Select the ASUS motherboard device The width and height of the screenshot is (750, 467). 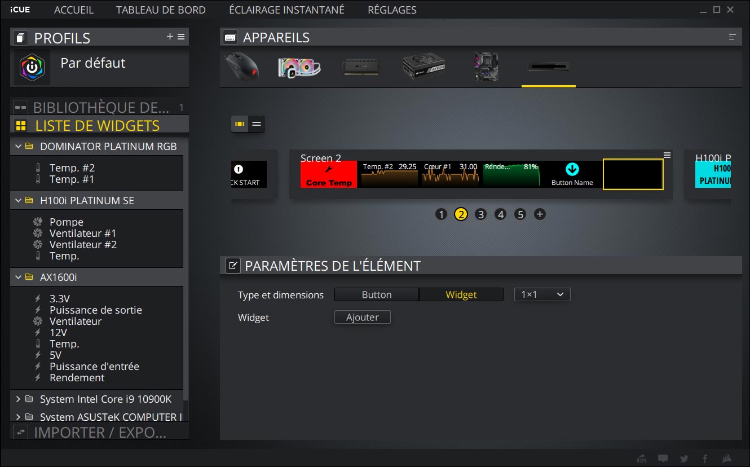(486, 67)
